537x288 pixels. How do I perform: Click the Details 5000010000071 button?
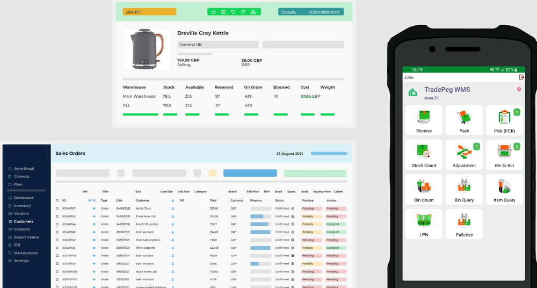pos(311,12)
